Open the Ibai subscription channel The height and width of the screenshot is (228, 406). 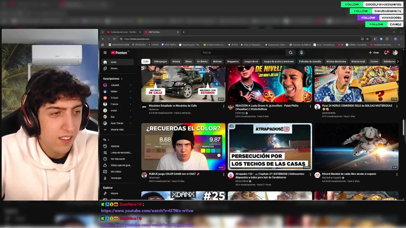click(118, 117)
